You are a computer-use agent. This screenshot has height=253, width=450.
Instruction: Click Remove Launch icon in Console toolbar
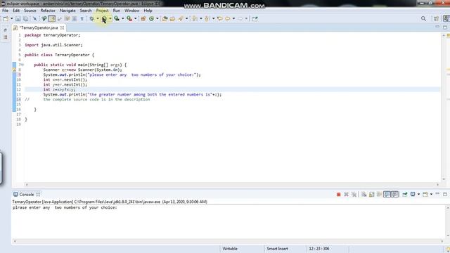click(347, 195)
